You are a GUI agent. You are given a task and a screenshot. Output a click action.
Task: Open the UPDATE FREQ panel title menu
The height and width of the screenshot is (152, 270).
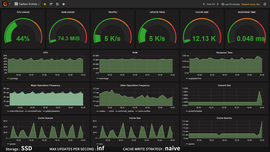pyautogui.click(x=157, y=12)
